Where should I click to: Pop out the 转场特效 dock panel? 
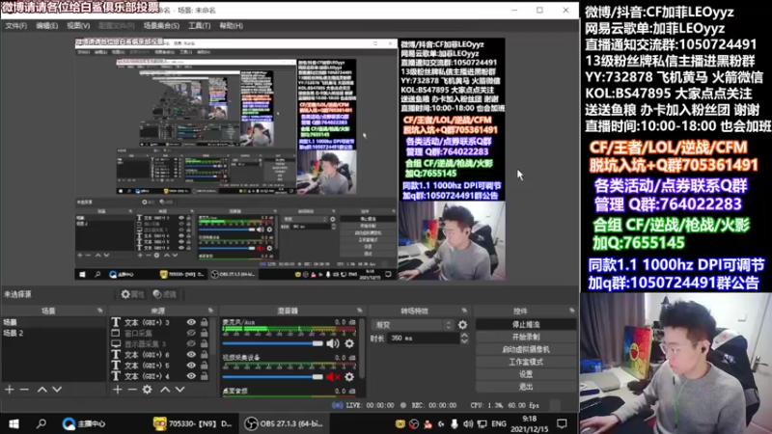point(464,311)
